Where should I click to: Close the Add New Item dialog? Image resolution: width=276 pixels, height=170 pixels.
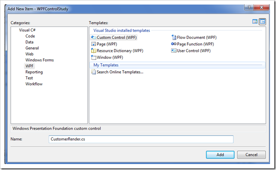pyautogui.click(x=262, y=7)
